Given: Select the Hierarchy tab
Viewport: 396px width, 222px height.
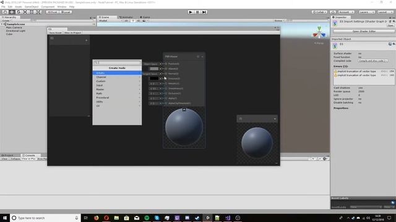Looking at the screenshot, I should 9,17.
